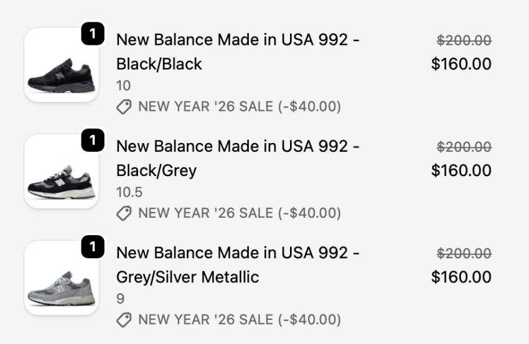Click $160.00 price of Black/Black item
Image resolution: width=529 pixels, height=344 pixels.
(x=461, y=64)
